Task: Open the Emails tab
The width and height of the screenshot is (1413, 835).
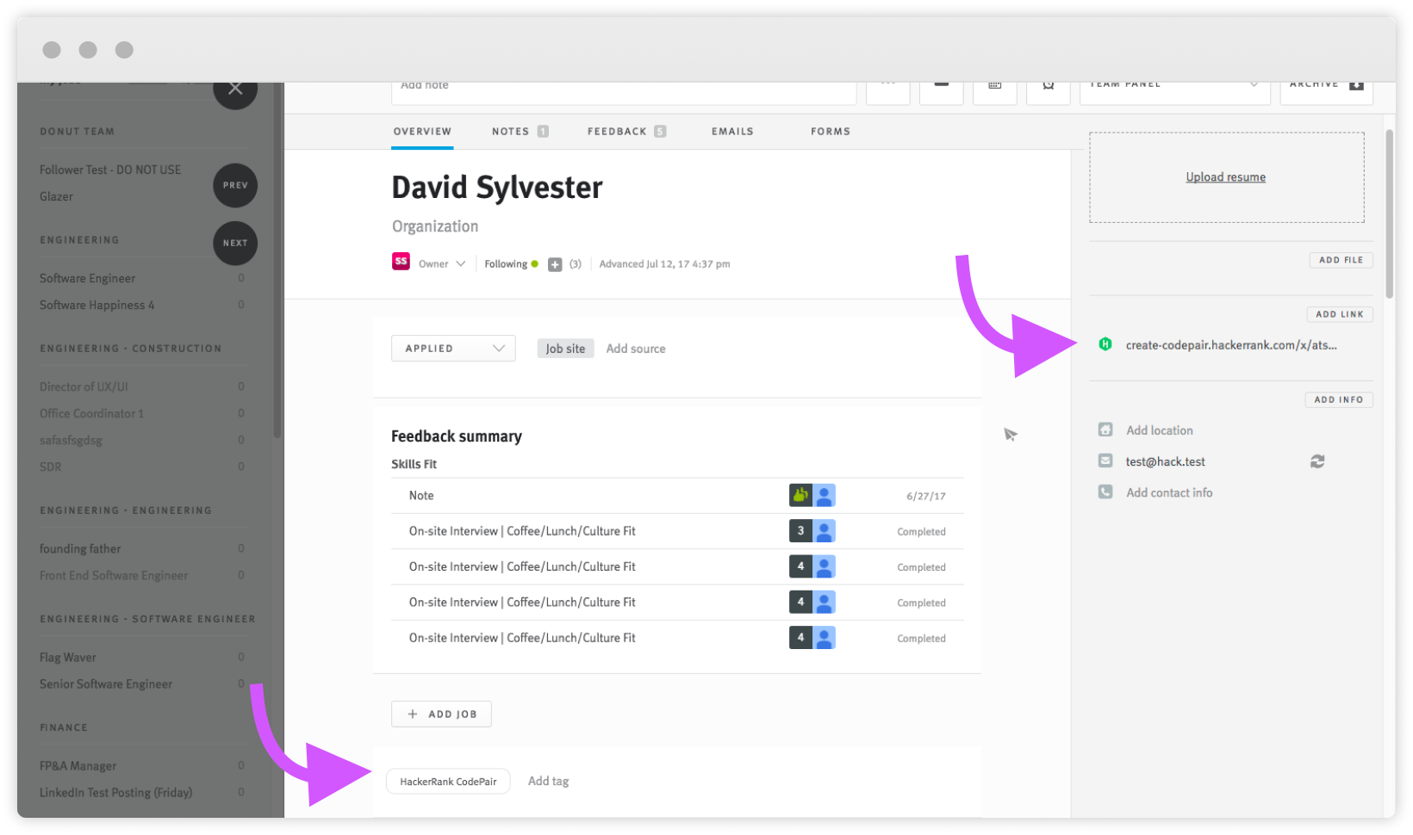Action: 732,132
